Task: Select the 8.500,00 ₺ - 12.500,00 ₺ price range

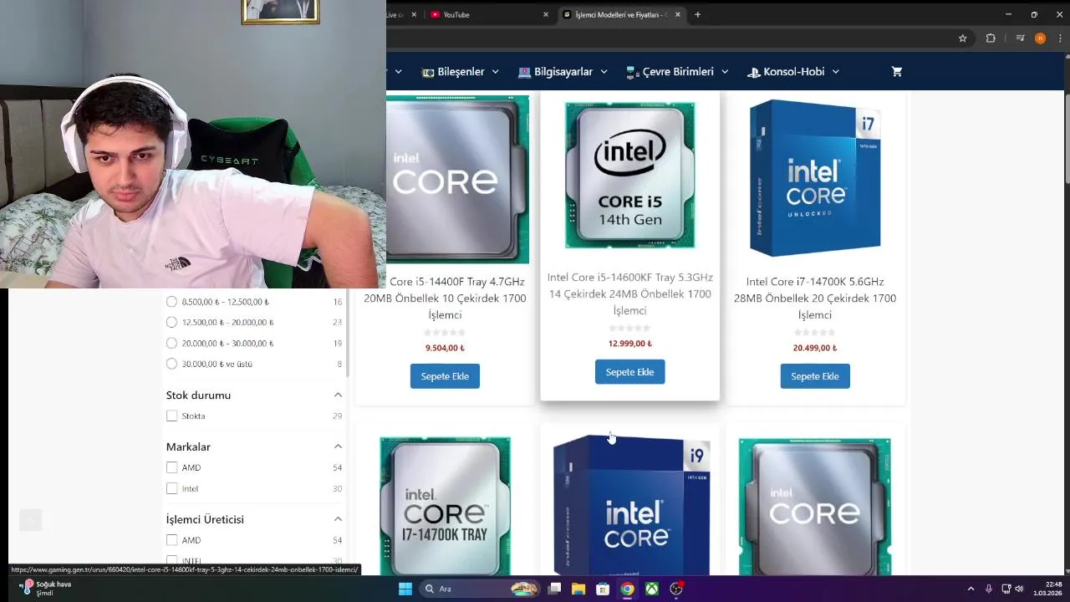Action: 171,302
